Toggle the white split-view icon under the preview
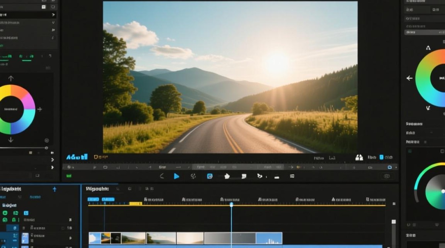 coord(359,158)
